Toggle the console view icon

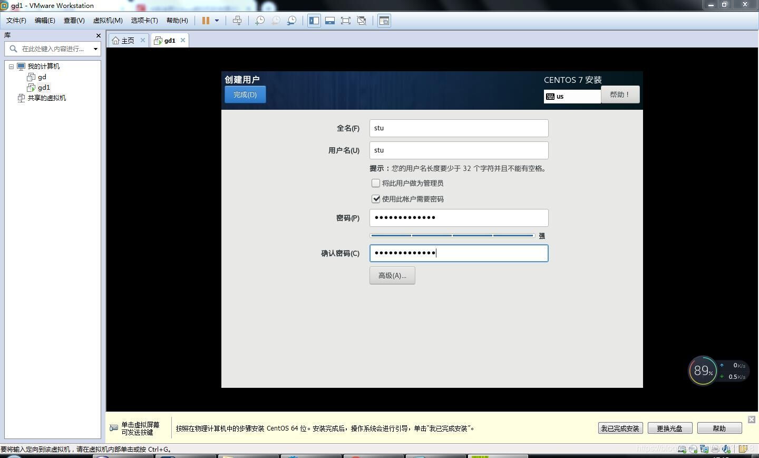point(384,21)
